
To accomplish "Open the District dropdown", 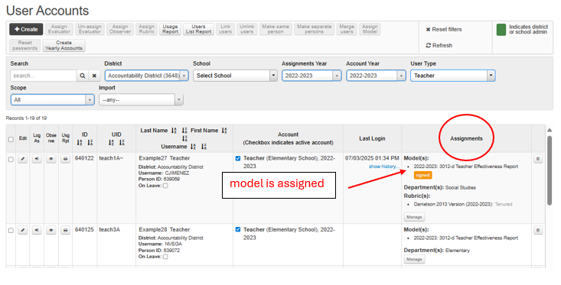I will 147,76.
